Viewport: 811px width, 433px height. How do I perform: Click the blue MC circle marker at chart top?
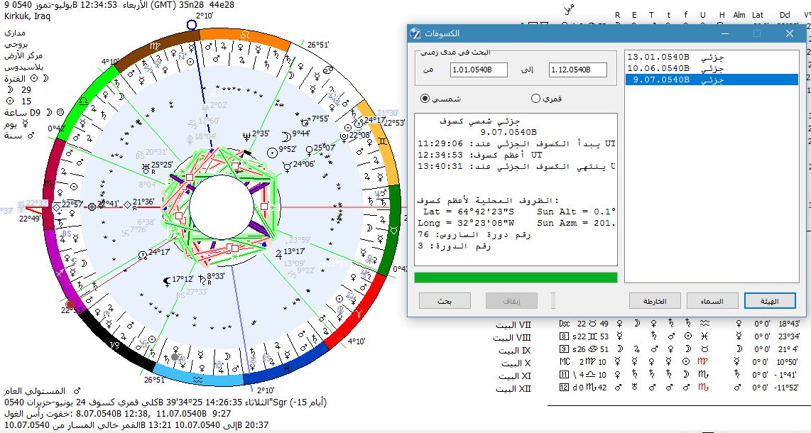[192, 24]
